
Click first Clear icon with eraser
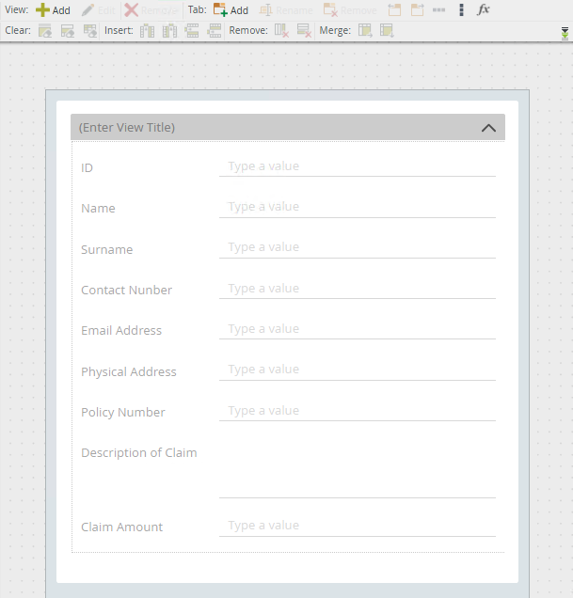click(45, 30)
